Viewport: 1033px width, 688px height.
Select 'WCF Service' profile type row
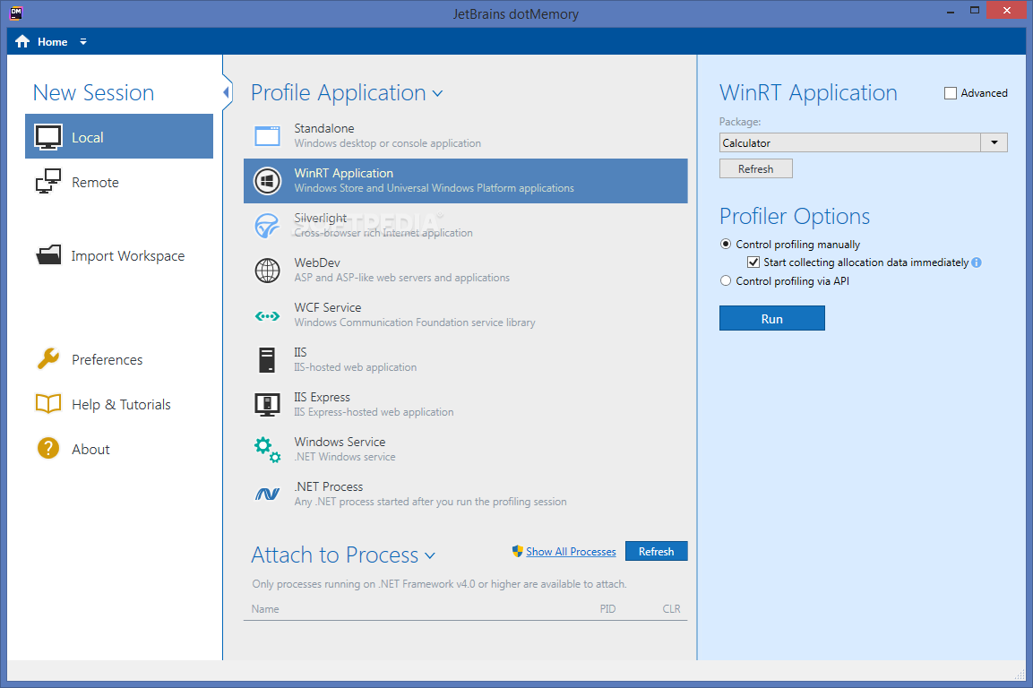[466, 315]
